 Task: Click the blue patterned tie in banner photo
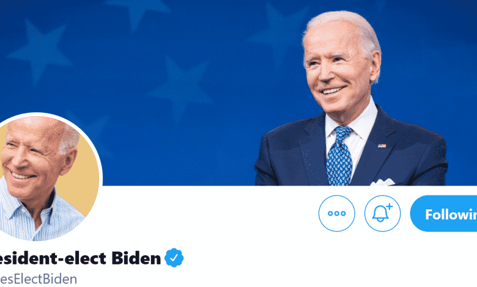[x=339, y=156]
